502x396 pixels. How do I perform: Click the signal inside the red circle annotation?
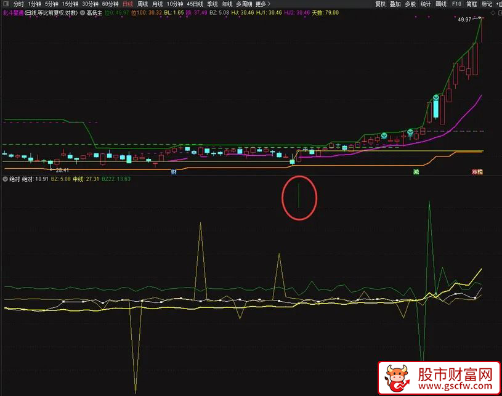(299, 196)
